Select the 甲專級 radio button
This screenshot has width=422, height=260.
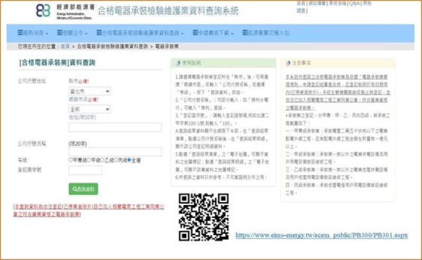coord(71,160)
